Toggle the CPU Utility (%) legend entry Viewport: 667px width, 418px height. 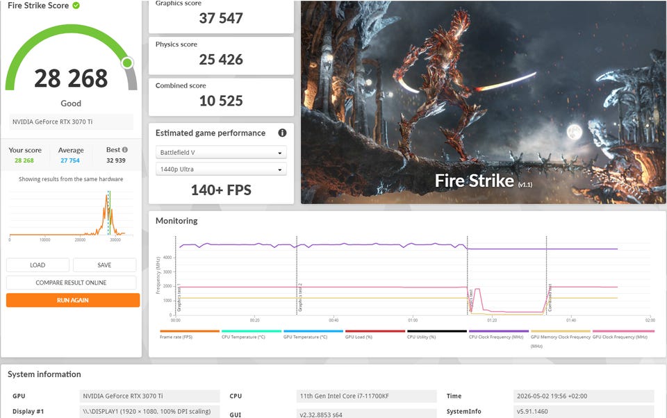[x=436, y=334]
